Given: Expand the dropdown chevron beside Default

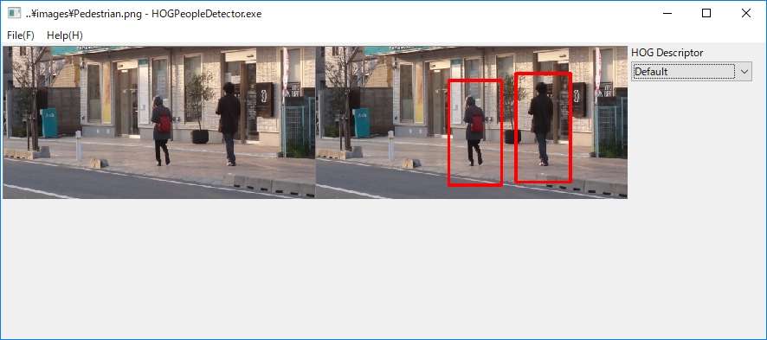Looking at the screenshot, I should tap(744, 72).
